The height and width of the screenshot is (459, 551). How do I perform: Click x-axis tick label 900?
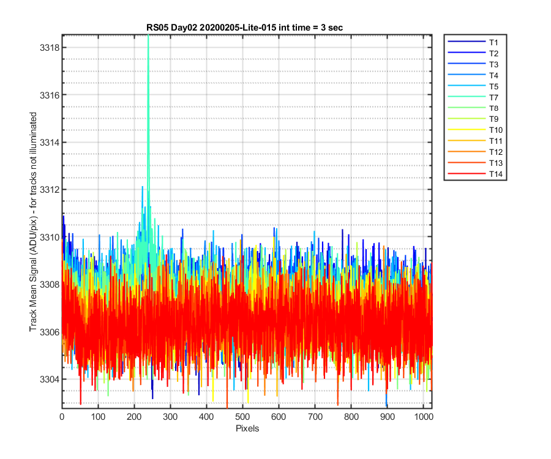click(388, 417)
